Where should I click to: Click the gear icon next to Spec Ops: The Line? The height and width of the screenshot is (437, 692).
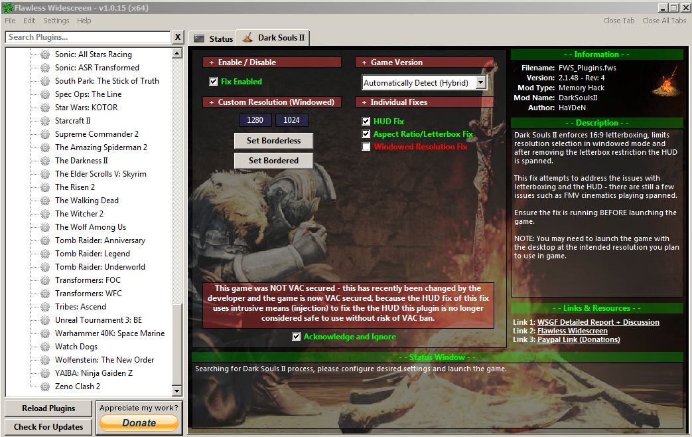point(45,94)
